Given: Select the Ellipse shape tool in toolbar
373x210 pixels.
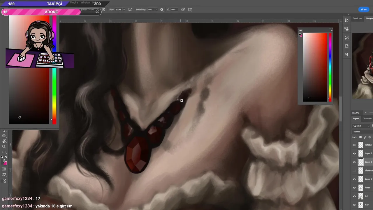Looking at the screenshot, I should tap(4, 136).
